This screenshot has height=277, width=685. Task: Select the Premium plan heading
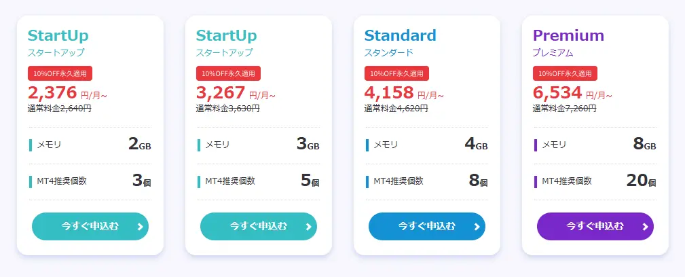568,35
